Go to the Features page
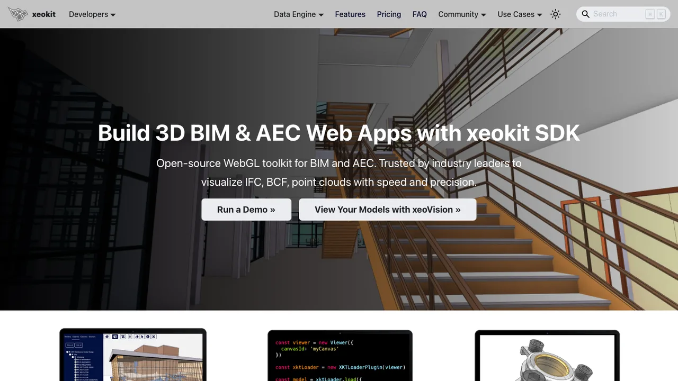This screenshot has width=678, height=381. [350, 14]
